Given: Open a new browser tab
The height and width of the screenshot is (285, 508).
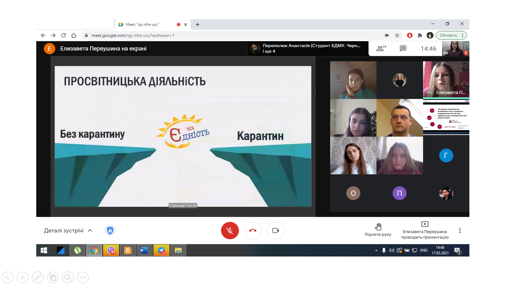Looking at the screenshot, I should 198,25.
